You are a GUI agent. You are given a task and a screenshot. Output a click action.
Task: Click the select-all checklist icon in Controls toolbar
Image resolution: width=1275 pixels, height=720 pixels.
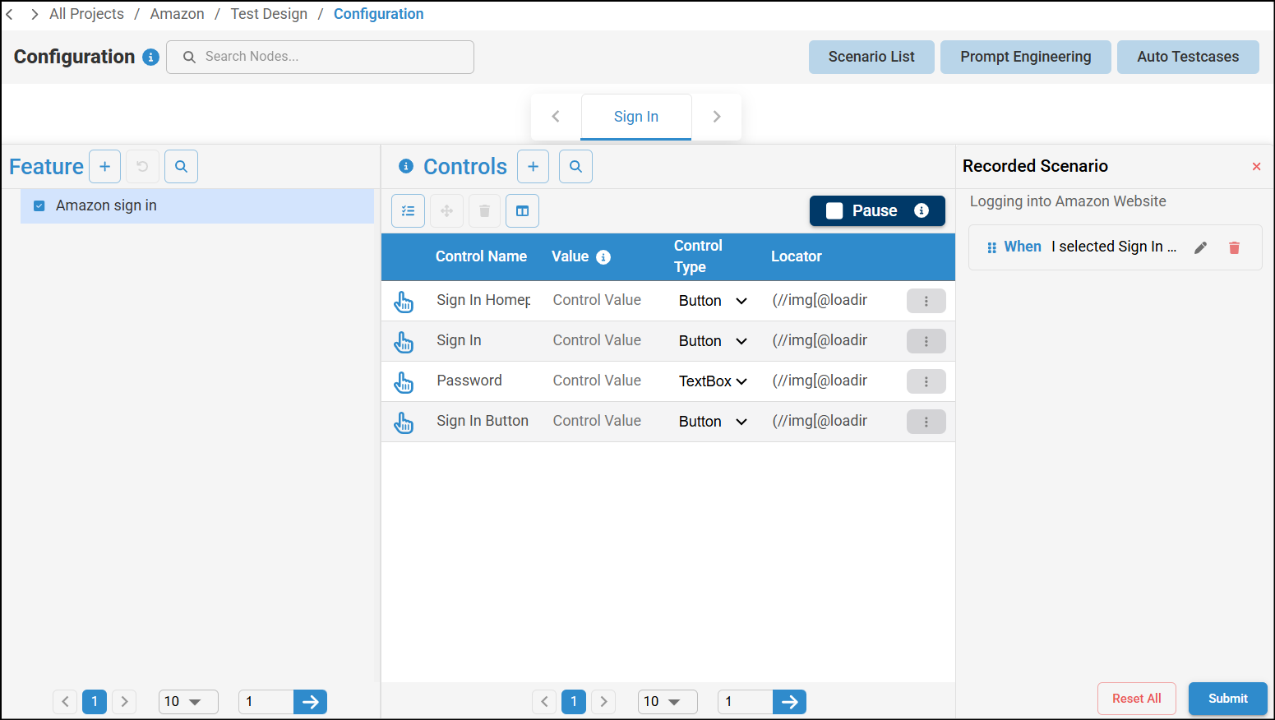408,211
